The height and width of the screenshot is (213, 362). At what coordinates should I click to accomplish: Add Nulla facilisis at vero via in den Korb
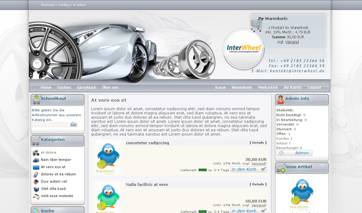(x=249, y=211)
